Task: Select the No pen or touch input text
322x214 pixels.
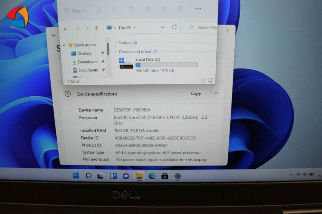Action: click(x=161, y=159)
